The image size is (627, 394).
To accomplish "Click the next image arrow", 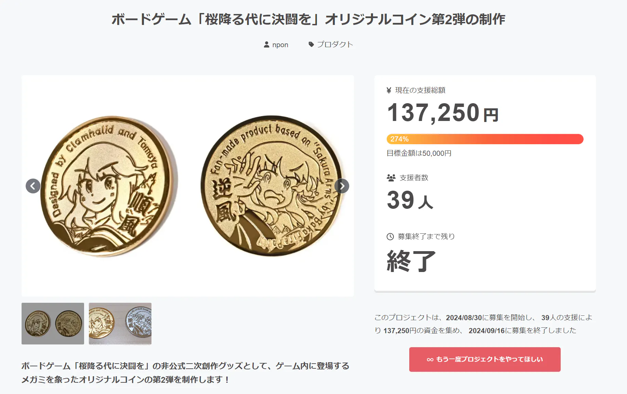I will (342, 186).
